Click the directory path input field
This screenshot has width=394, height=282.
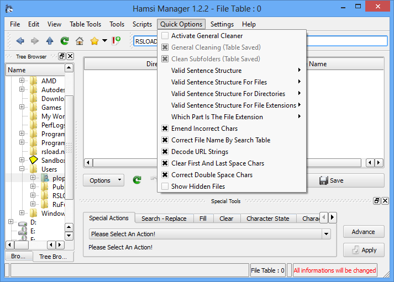pyautogui.click(x=260, y=41)
